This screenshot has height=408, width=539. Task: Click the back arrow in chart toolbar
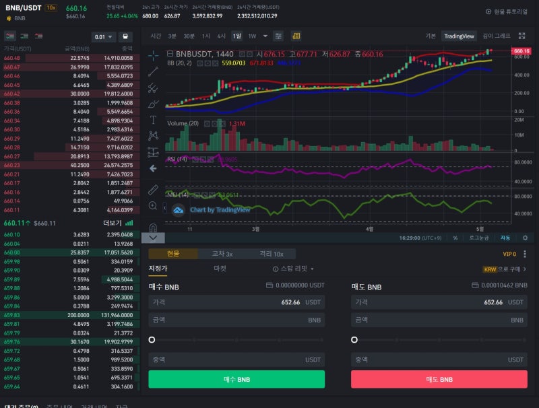(x=154, y=168)
